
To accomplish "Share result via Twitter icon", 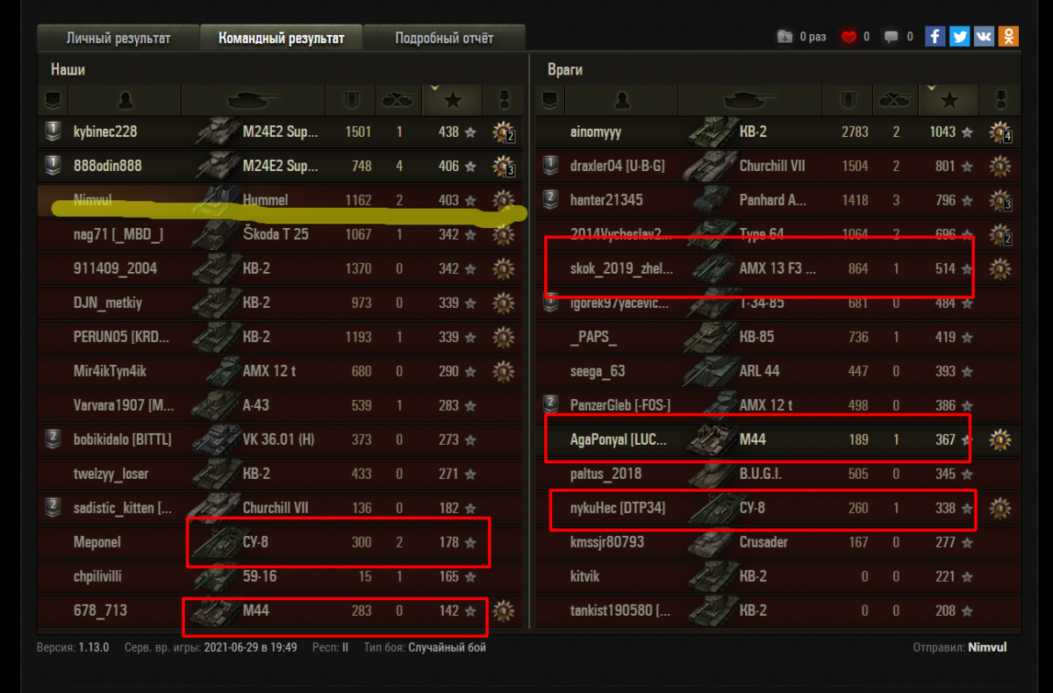I will click(x=960, y=37).
